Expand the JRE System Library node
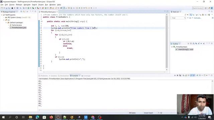The image size is (214, 120). click(4, 17)
